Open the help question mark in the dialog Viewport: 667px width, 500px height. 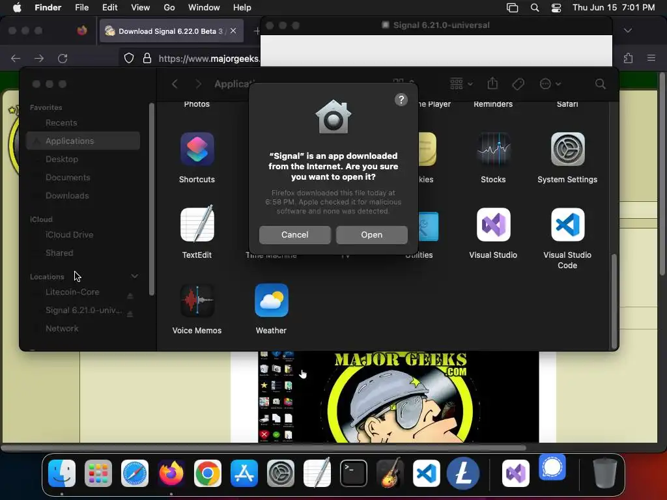coord(401,100)
